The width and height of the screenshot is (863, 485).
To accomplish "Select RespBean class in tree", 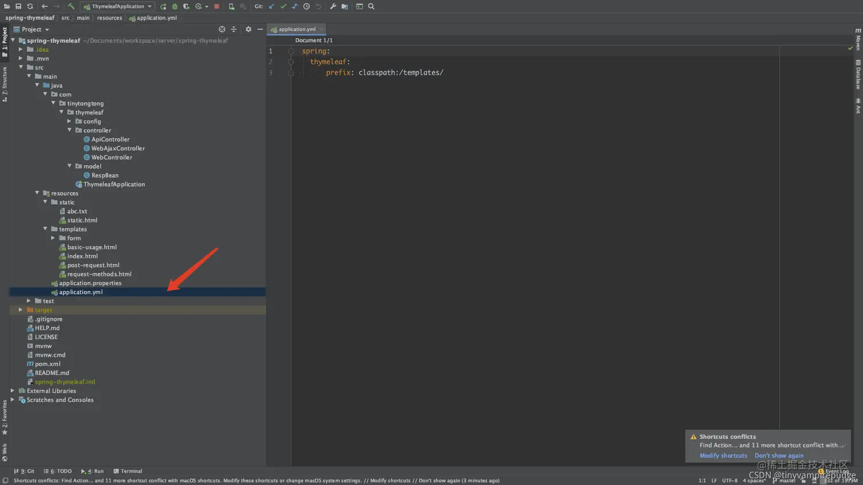I will tap(104, 175).
